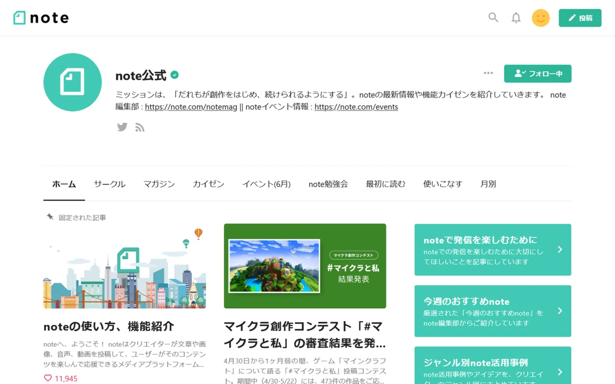Open the Twitter profile icon
The height and width of the screenshot is (384, 615).
122,127
